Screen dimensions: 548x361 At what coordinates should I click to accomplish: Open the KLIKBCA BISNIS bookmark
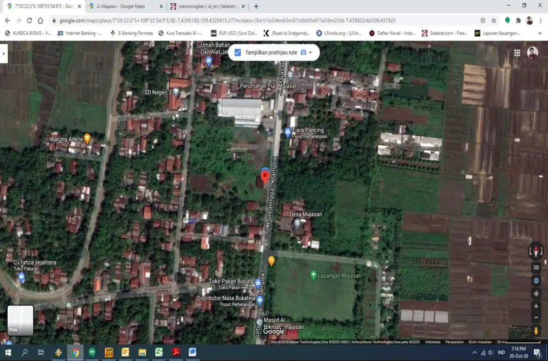tap(27, 33)
